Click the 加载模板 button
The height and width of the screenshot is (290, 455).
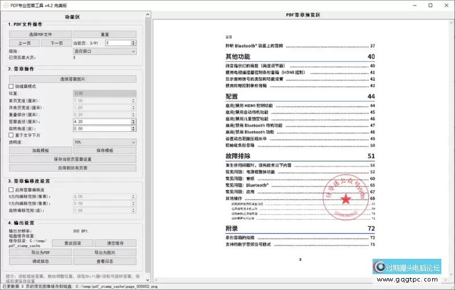[40, 150]
